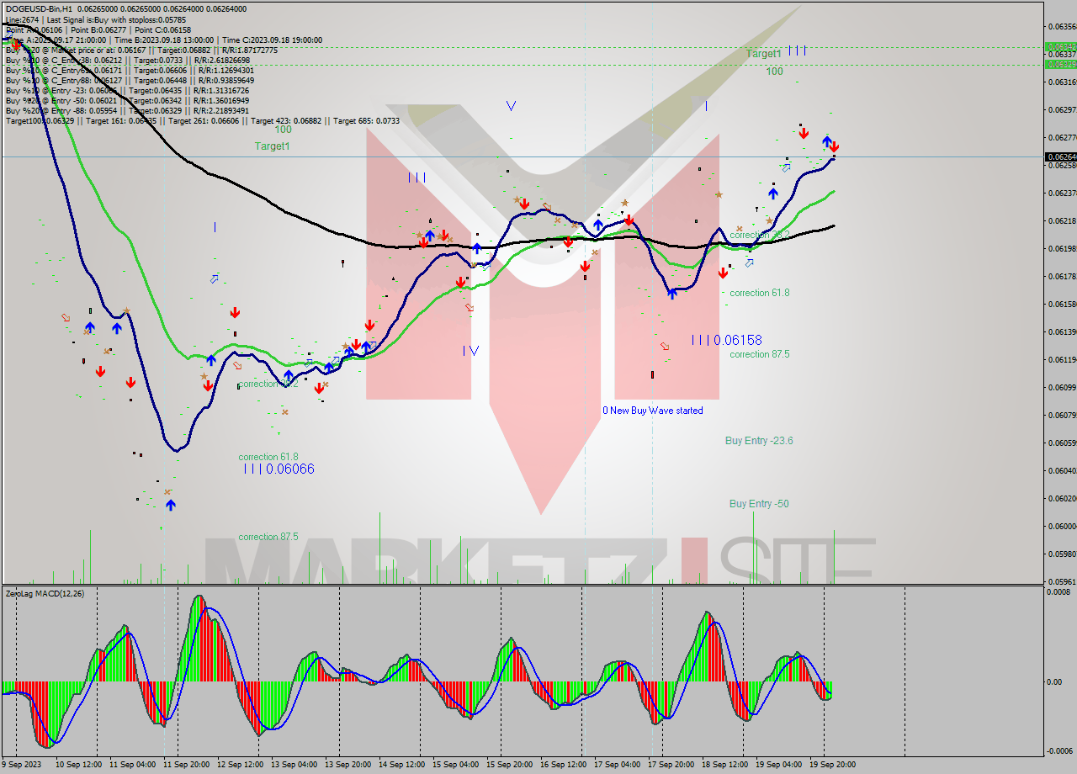The height and width of the screenshot is (774, 1077).
Task: Click the '19 Sep 20:00' time axis label
Action: [x=831, y=765]
